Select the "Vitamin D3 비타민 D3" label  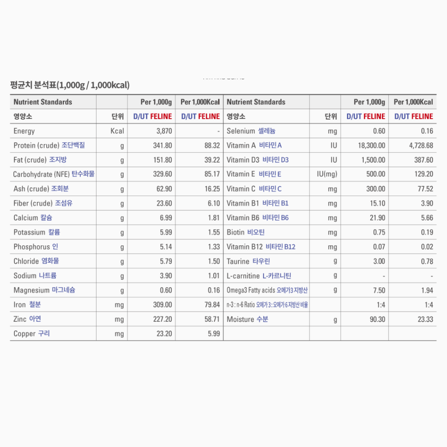click(258, 160)
